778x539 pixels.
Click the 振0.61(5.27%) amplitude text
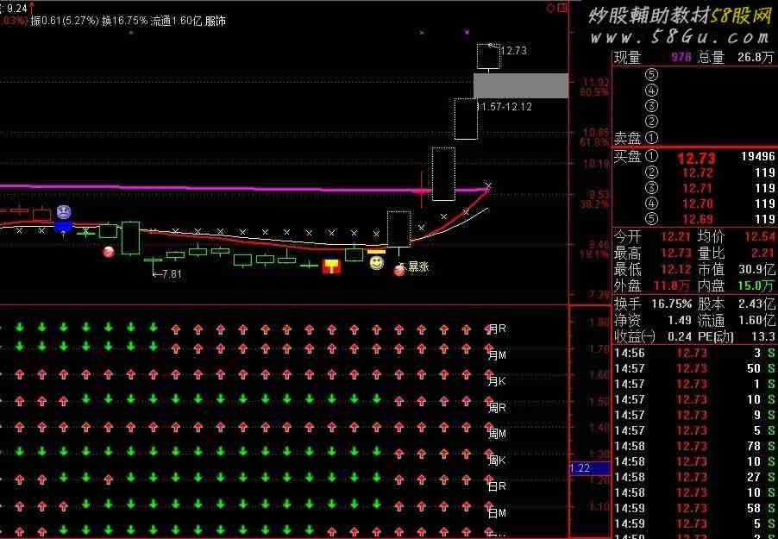[x=65, y=21]
